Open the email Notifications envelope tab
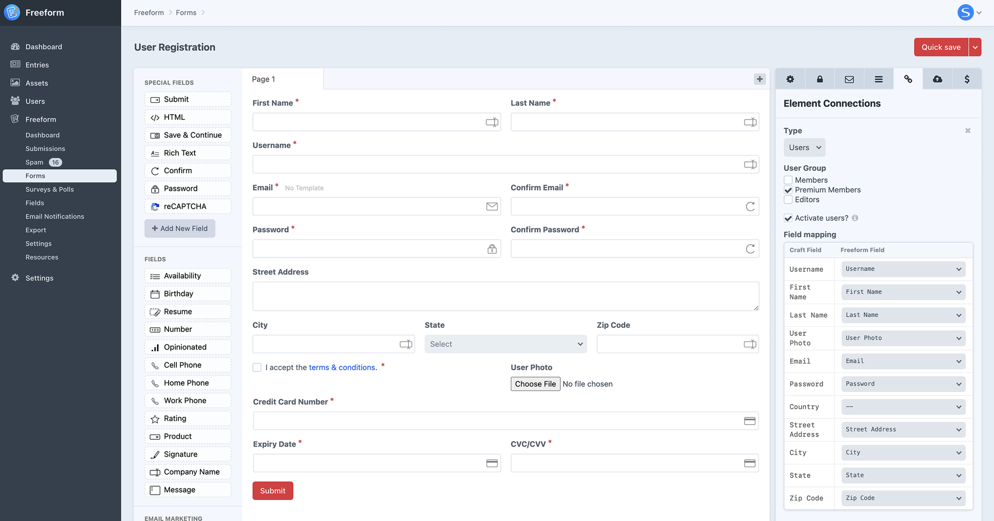 (x=849, y=78)
